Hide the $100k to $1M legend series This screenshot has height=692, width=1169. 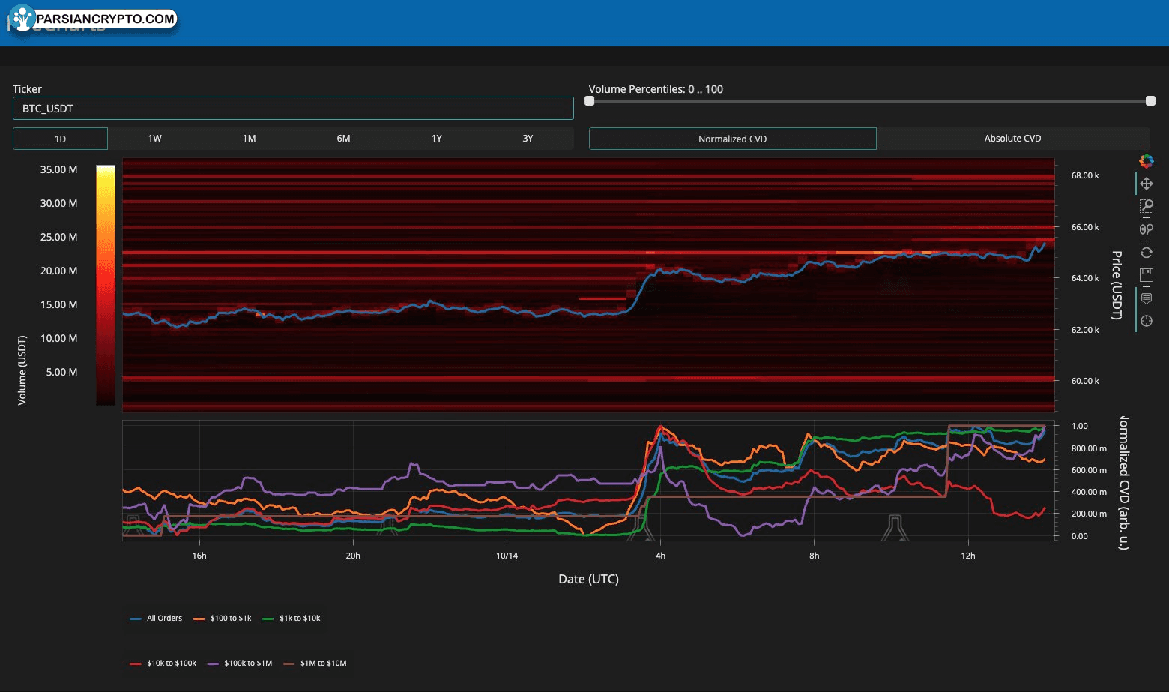(240, 664)
